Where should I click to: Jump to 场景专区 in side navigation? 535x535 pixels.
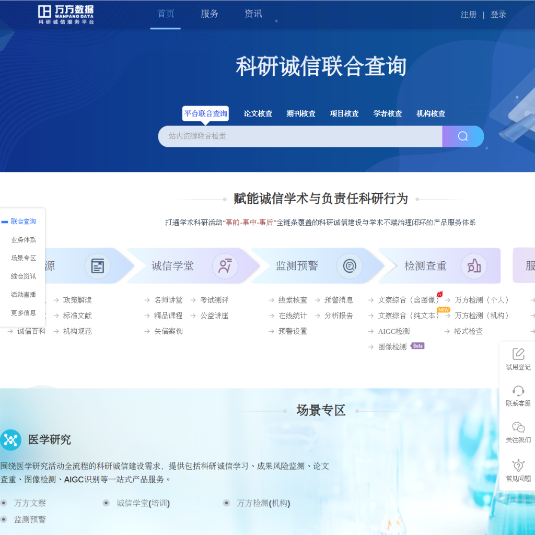23,258
